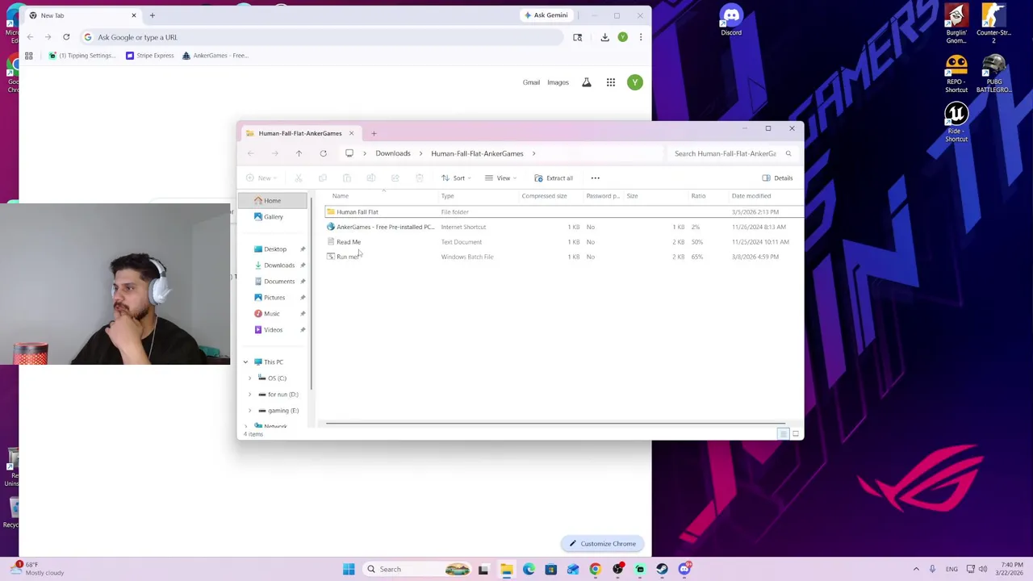This screenshot has width=1033, height=581.
Task: Open Chrome downloads icon
Action: [x=604, y=37]
